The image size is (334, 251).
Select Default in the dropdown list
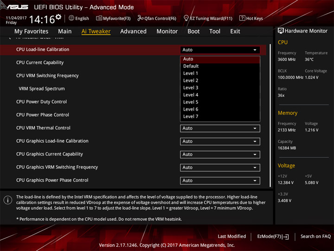(x=220, y=66)
